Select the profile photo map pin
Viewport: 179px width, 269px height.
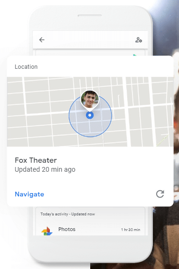pyautogui.click(x=90, y=100)
